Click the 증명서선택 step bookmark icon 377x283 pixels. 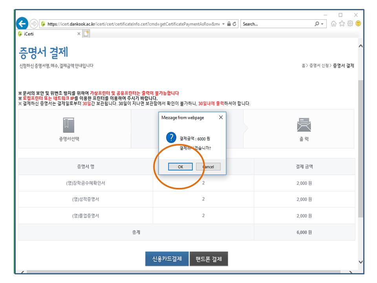pyautogui.click(x=69, y=125)
